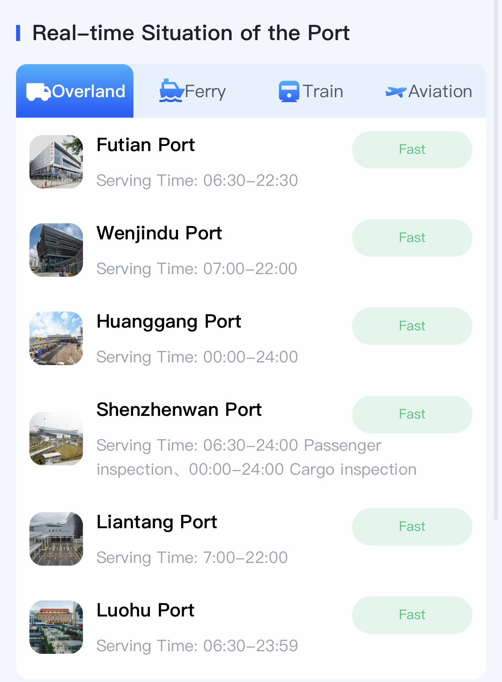The image size is (502, 682).
Task: Open the Liantang Port photo thumbnail
Action: (56, 539)
